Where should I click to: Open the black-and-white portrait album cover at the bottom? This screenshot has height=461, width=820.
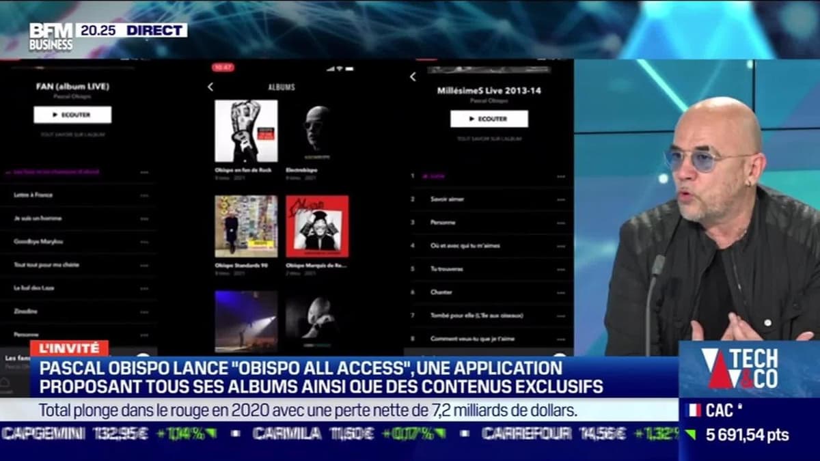tap(317, 321)
